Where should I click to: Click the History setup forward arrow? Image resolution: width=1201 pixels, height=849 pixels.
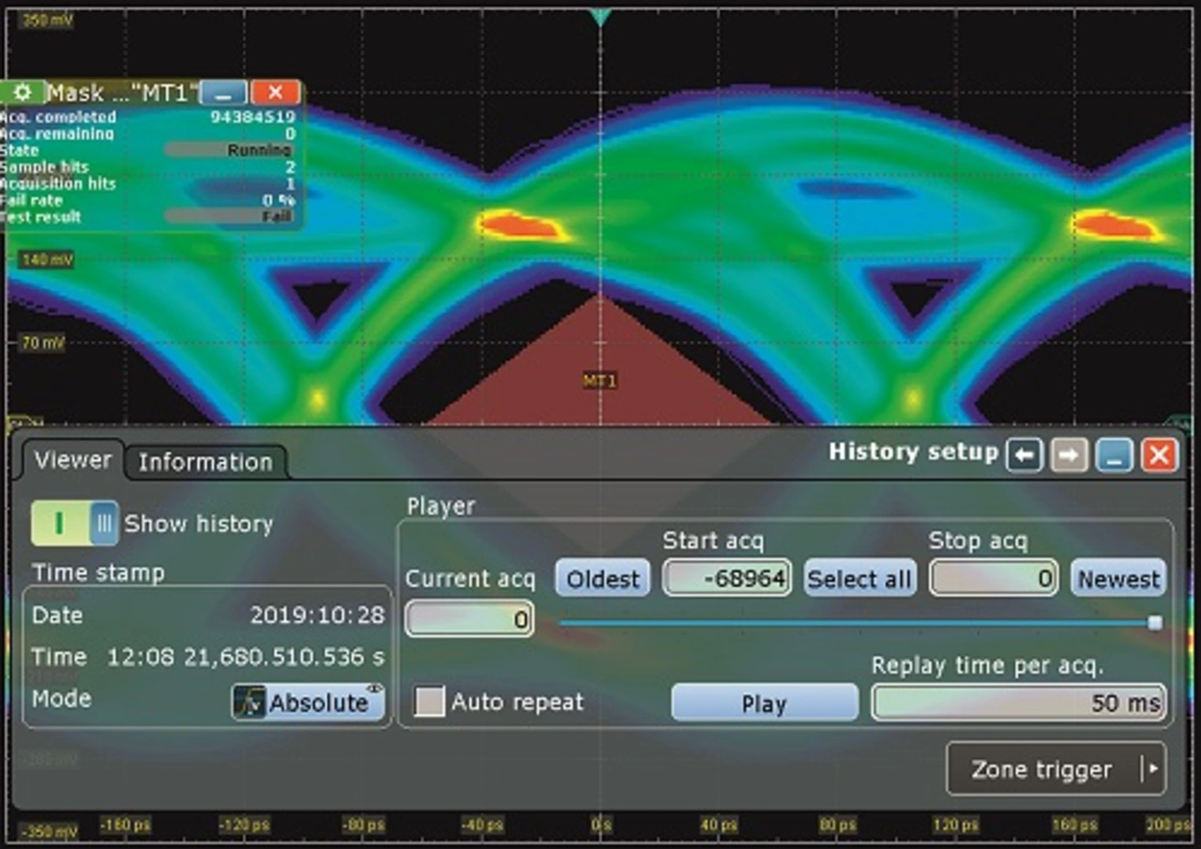coord(1069,456)
